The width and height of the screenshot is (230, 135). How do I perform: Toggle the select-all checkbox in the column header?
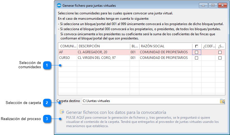[x=197, y=46]
